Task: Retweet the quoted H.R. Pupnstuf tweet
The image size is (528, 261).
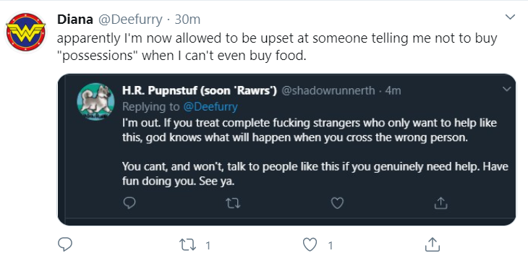Action: pos(233,203)
